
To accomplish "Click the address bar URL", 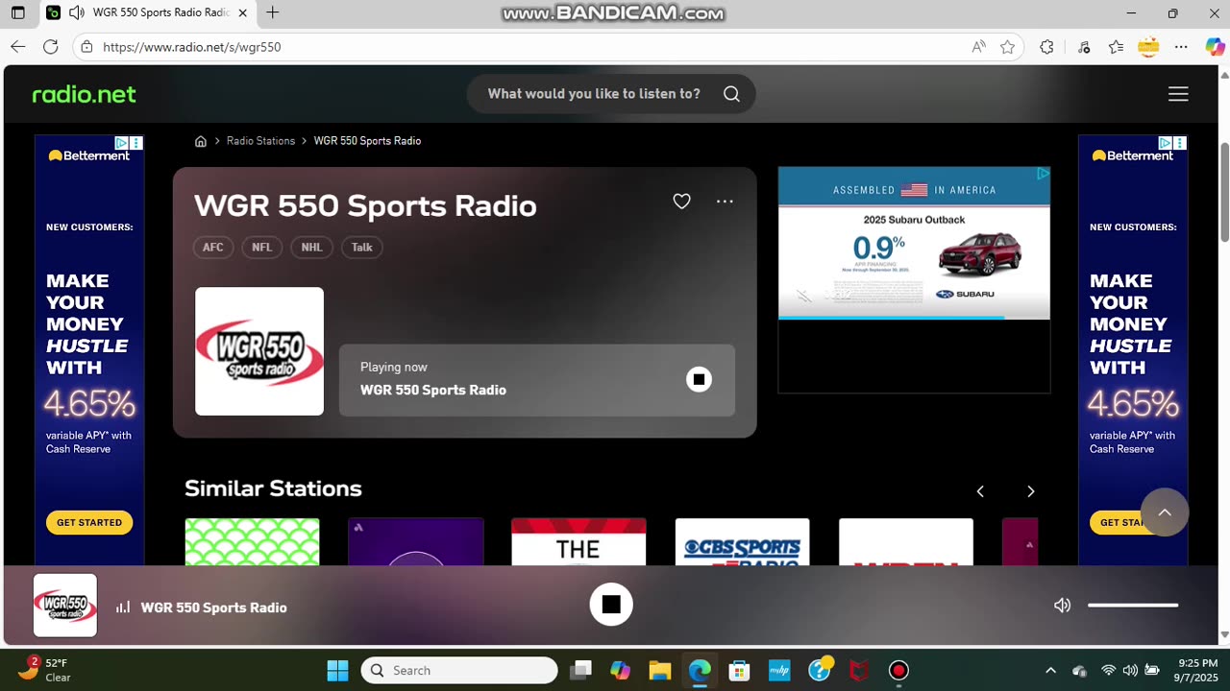I will coord(191,47).
